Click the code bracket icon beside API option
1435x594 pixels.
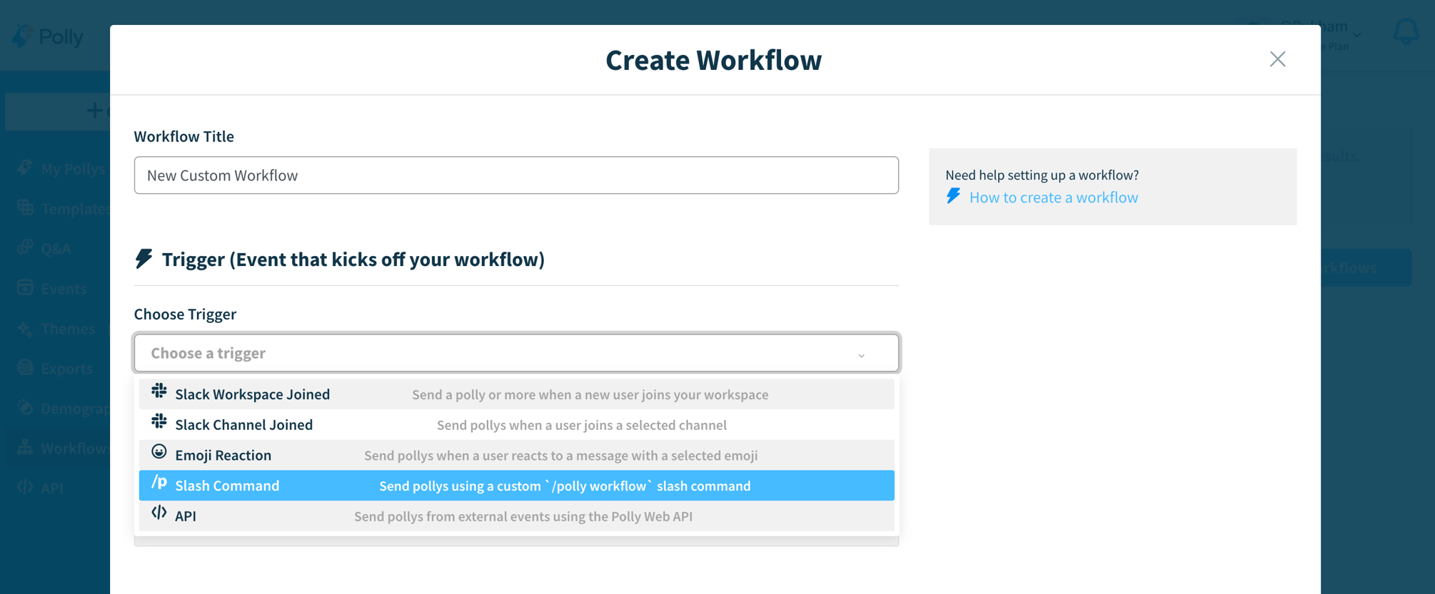click(159, 513)
